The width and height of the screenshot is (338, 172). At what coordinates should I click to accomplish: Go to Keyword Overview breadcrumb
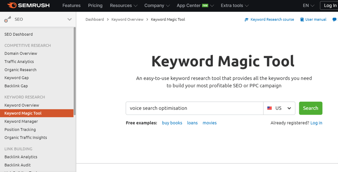[127, 20]
